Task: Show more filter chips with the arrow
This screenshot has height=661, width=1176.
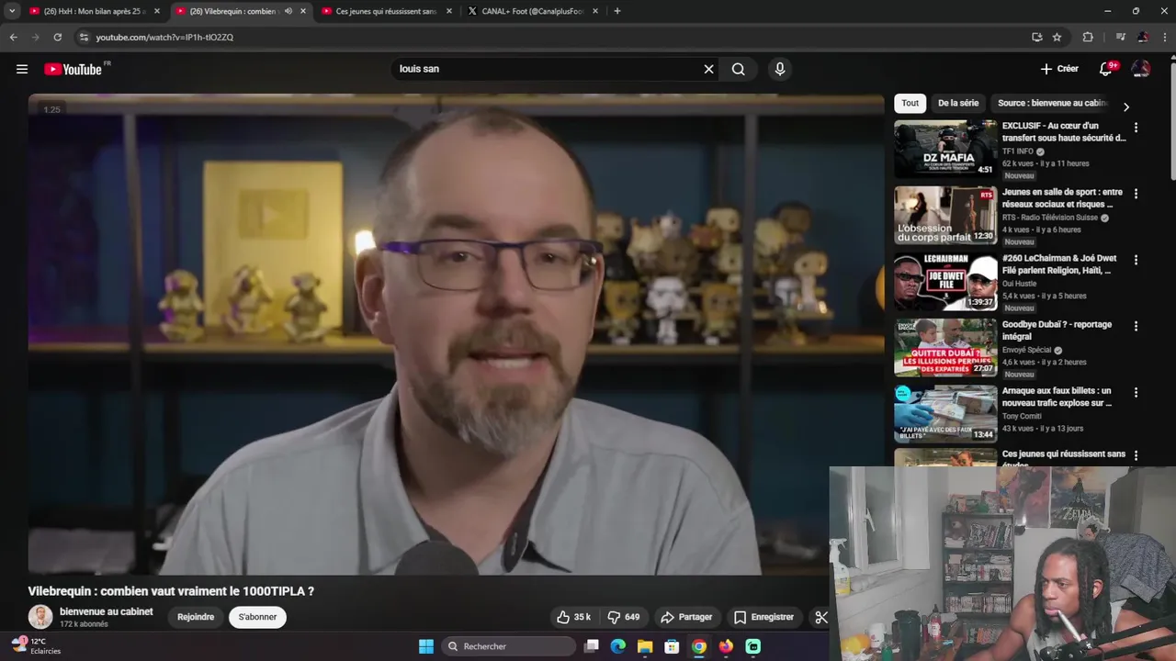Action: click(x=1126, y=106)
